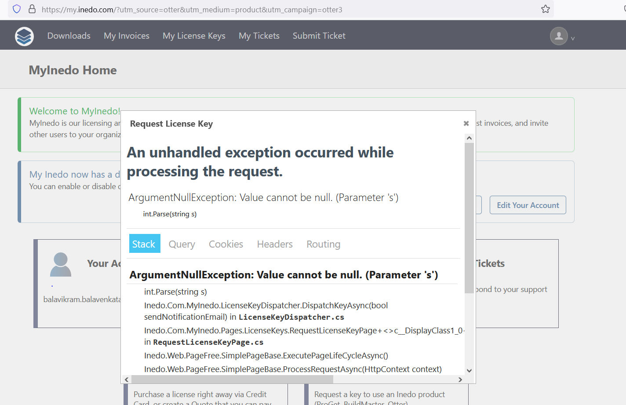Screen dimensions: 626x405
Task: Close the Request License Key dialog
Action: coord(466,124)
